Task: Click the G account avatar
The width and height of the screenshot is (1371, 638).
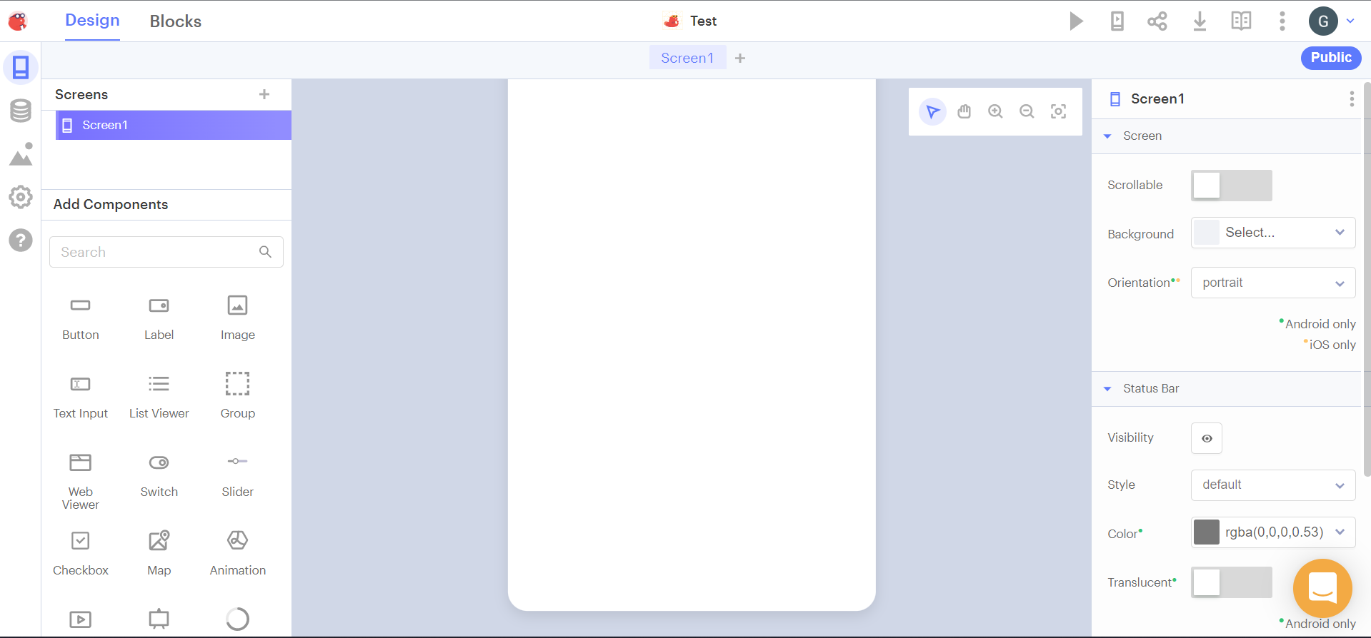Action: click(1323, 21)
